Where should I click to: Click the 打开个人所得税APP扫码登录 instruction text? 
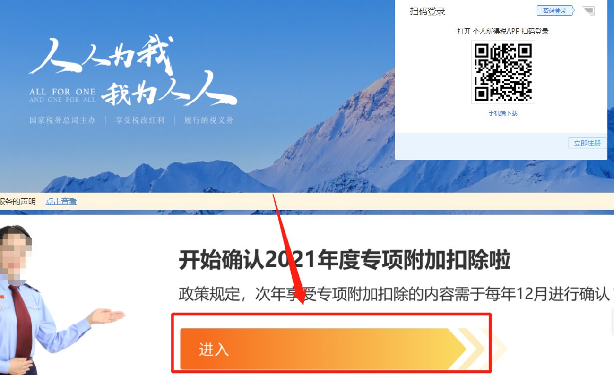tap(503, 31)
